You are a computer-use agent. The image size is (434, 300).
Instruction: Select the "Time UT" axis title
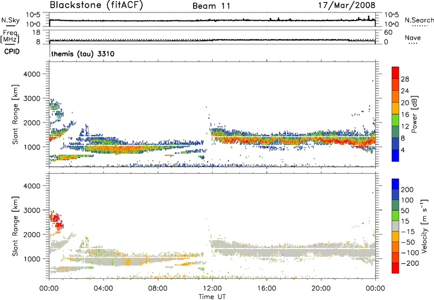[212, 297]
